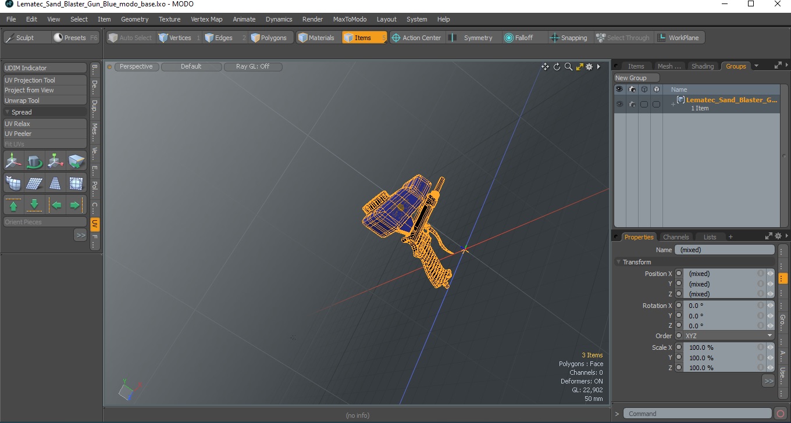Select the move UV transform tool icon
The image size is (791, 423).
14,160
